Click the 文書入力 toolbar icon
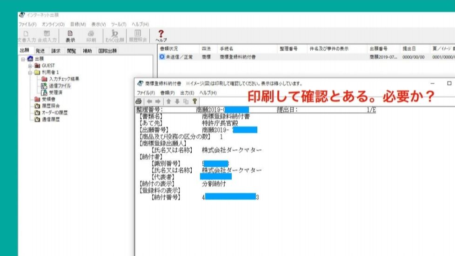This screenshot has height=256, width=455. (26, 36)
